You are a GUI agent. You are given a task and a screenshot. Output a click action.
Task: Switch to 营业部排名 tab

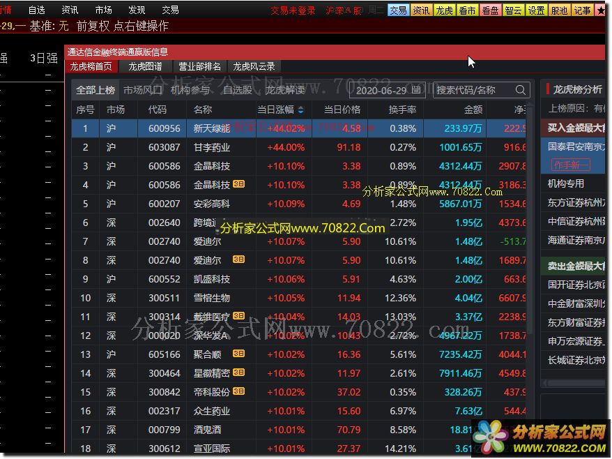point(199,66)
